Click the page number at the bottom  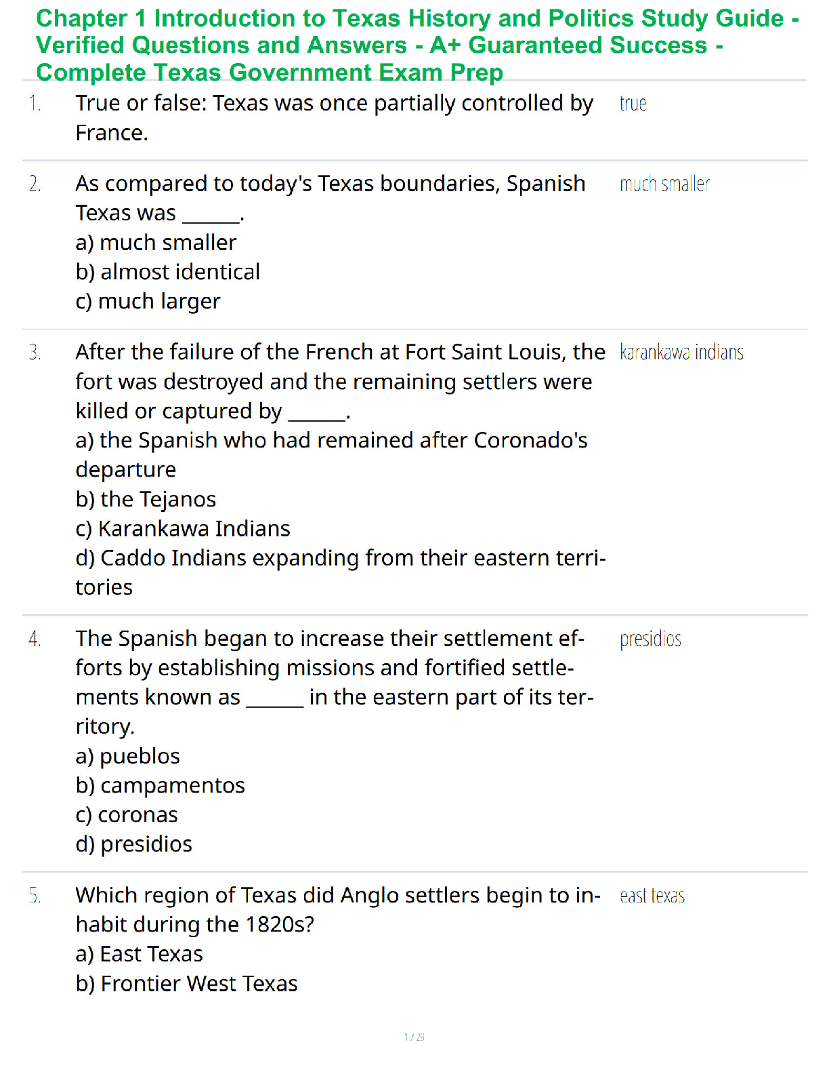click(414, 1037)
